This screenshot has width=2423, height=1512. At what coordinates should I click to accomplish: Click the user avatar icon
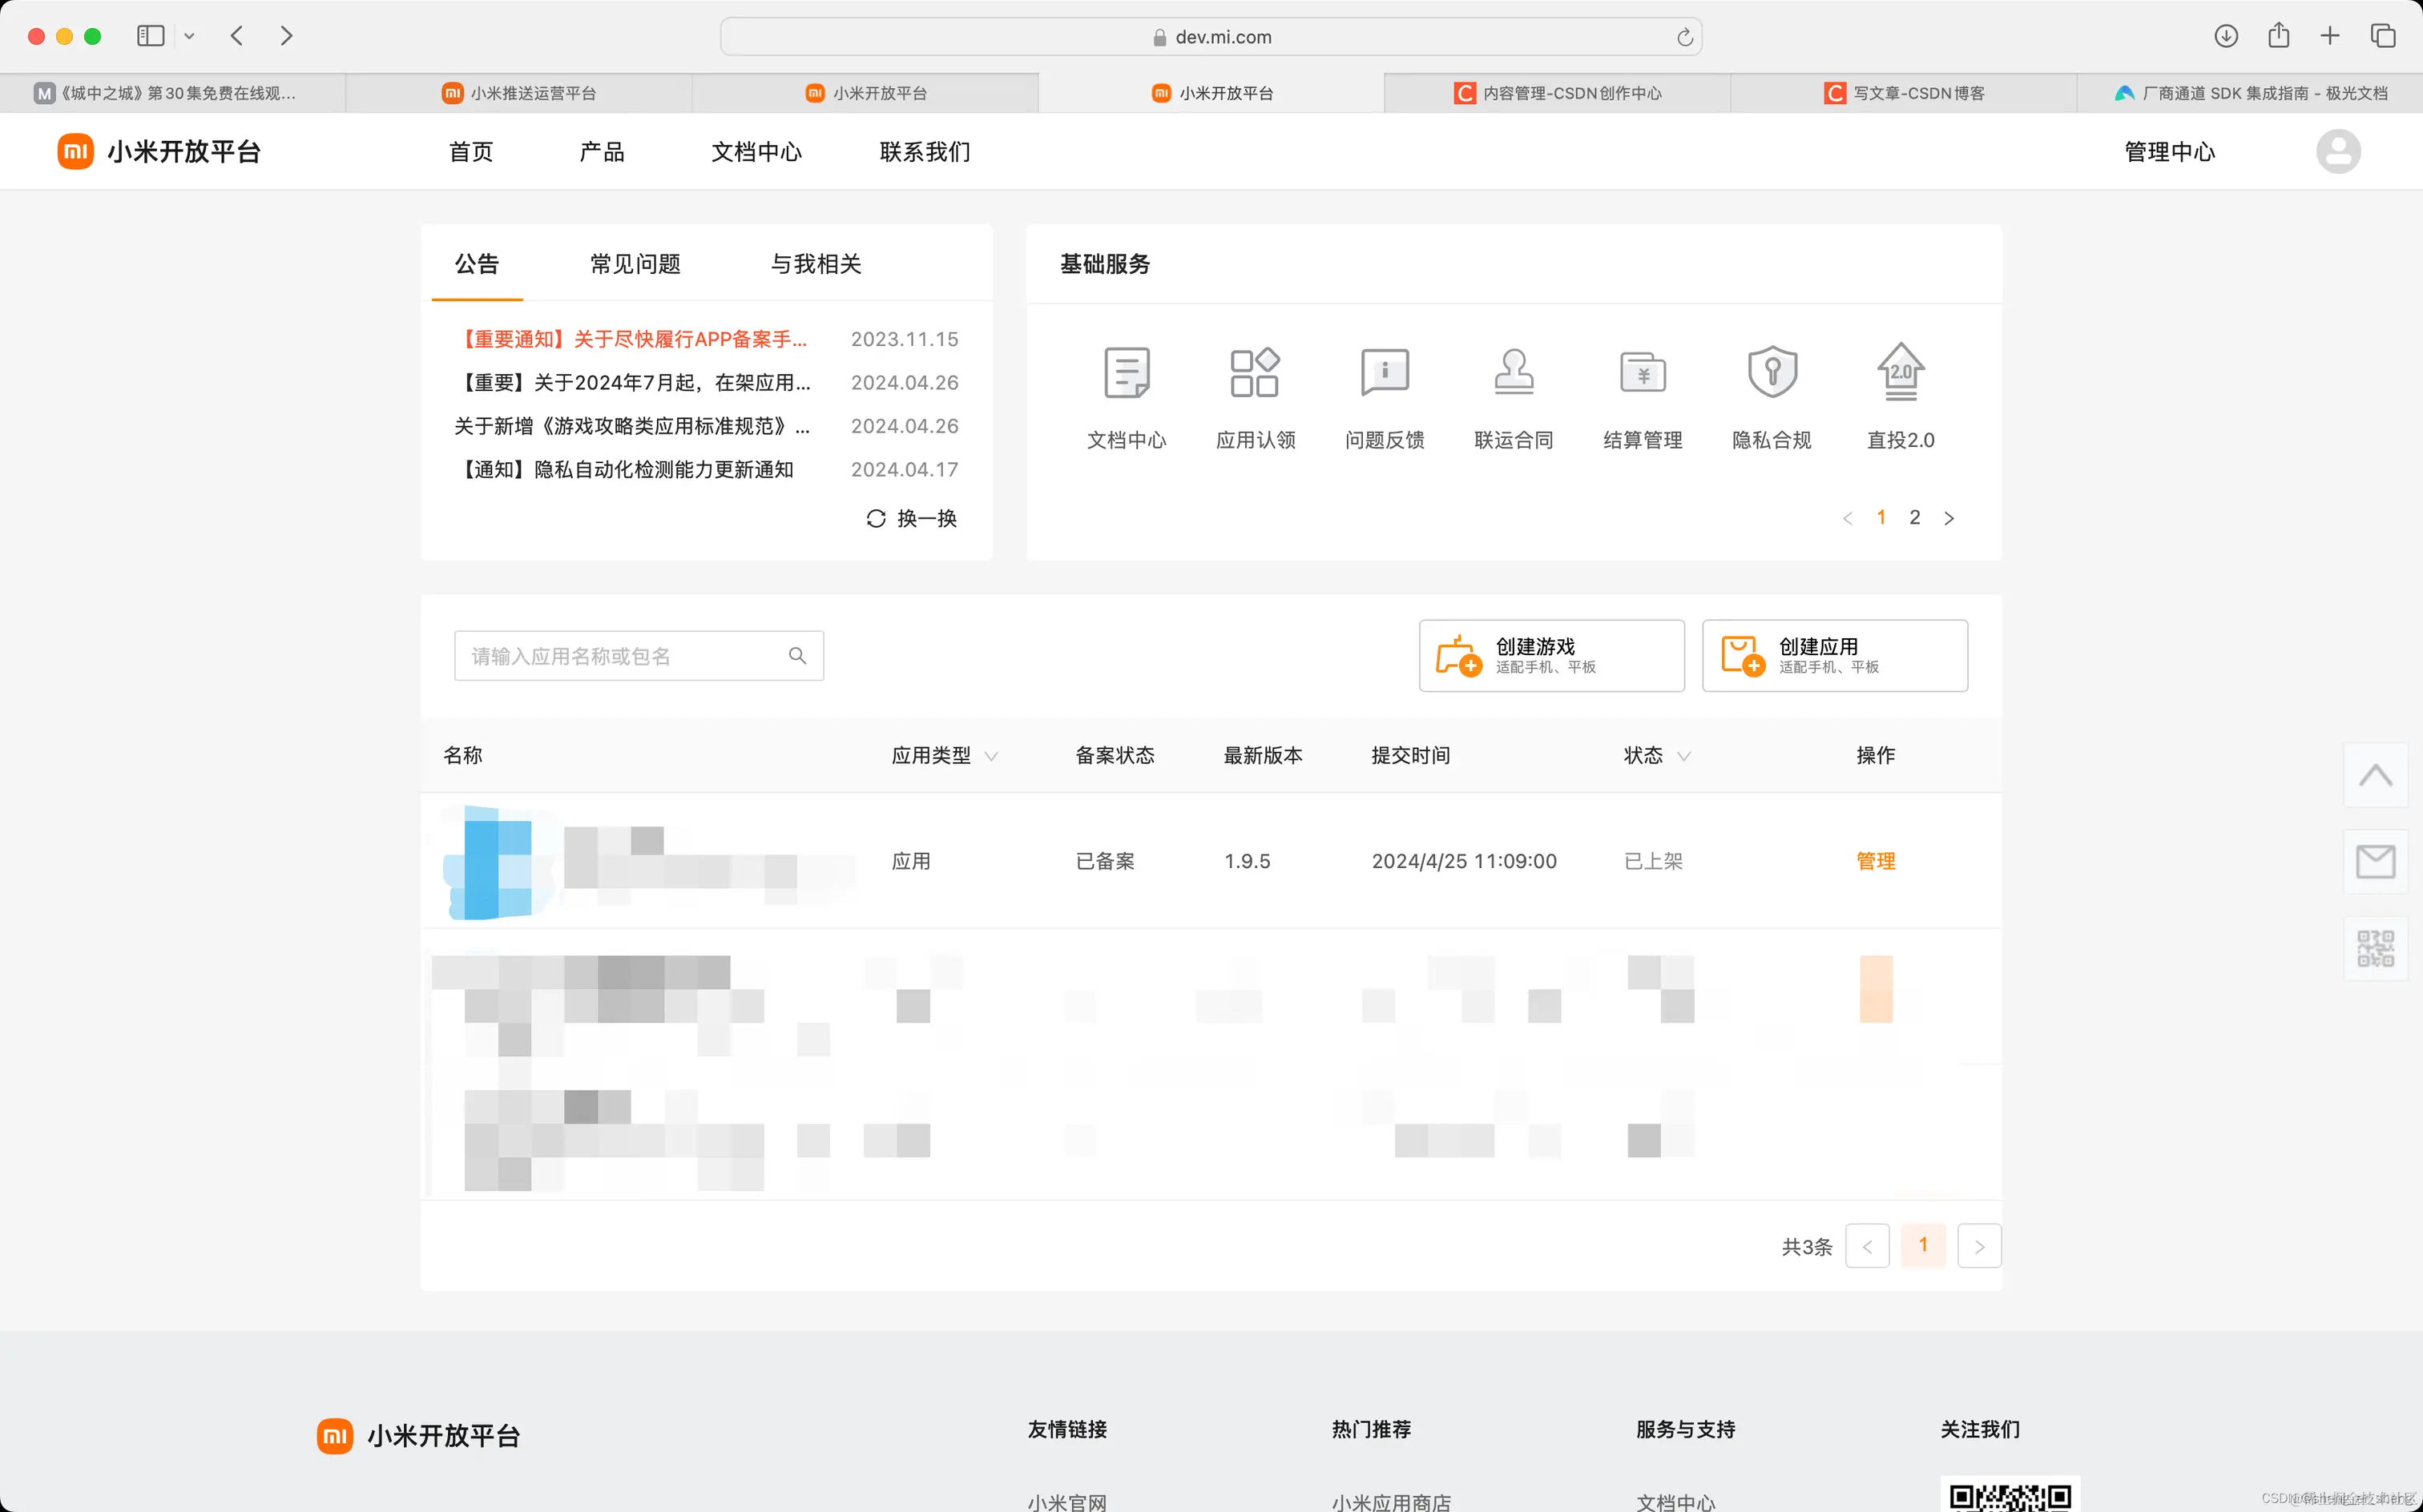point(2338,151)
